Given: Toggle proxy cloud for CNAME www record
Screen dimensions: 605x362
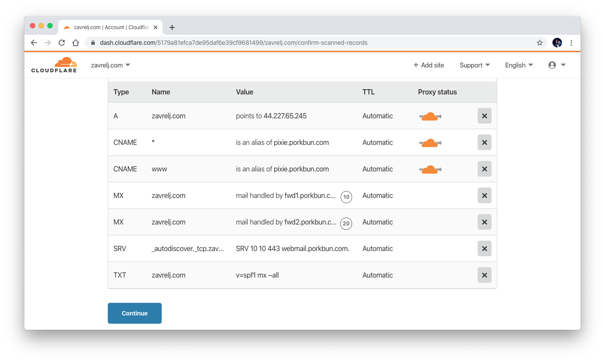Looking at the screenshot, I should 430,169.
